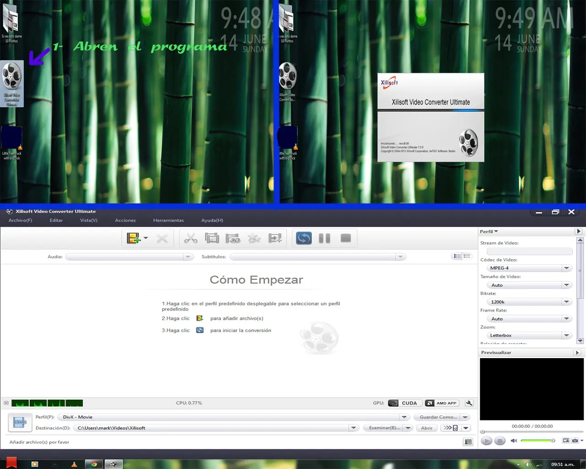
Task: Click the preview seek slider
Action: click(532, 432)
